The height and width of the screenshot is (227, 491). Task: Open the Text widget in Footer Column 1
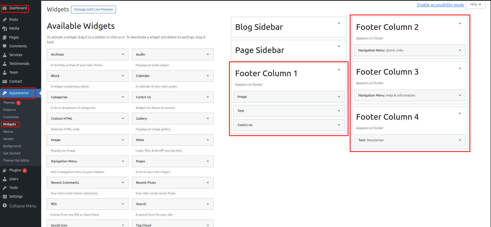click(x=289, y=111)
